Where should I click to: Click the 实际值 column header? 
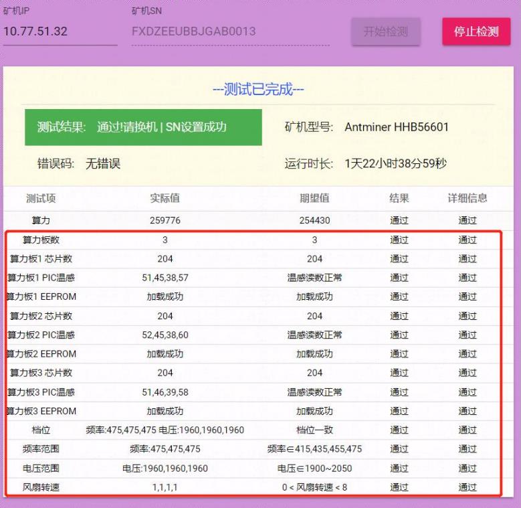pyautogui.click(x=165, y=198)
